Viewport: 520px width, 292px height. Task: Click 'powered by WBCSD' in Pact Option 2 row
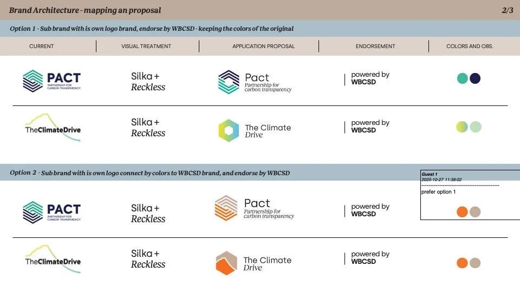click(x=370, y=210)
